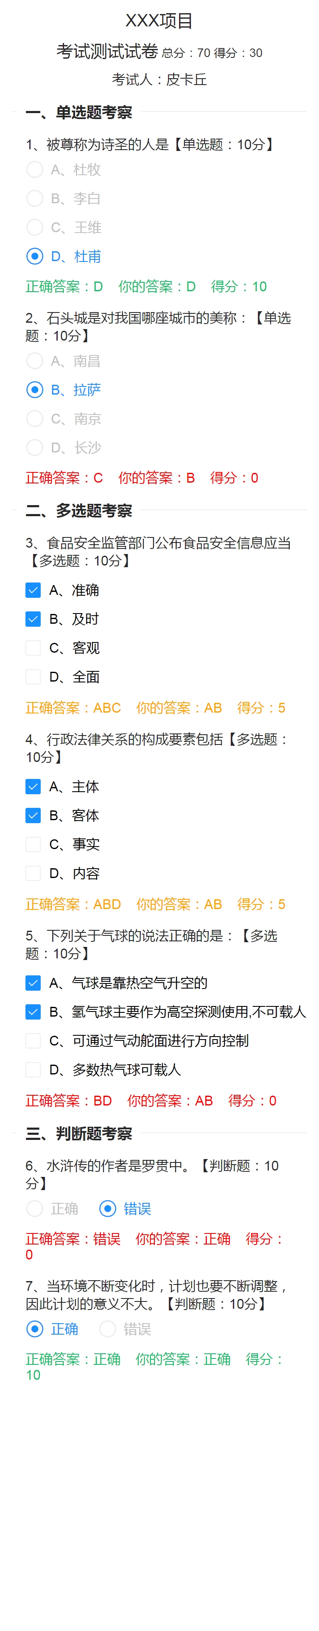Check the D 多数热气球可载人 checkbox
The image size is (319, 1631).
point(33,1069)
